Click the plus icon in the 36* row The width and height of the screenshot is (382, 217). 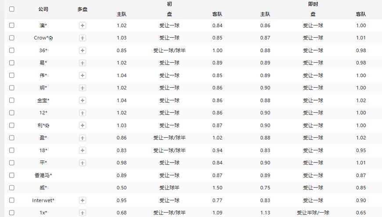82,50
